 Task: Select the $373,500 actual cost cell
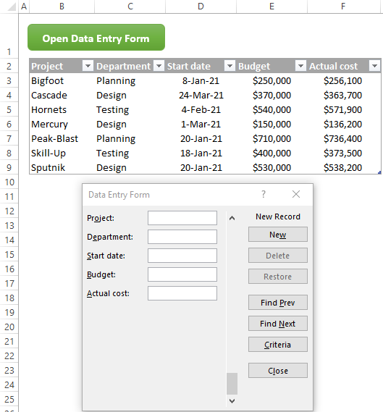click(343, 153)
